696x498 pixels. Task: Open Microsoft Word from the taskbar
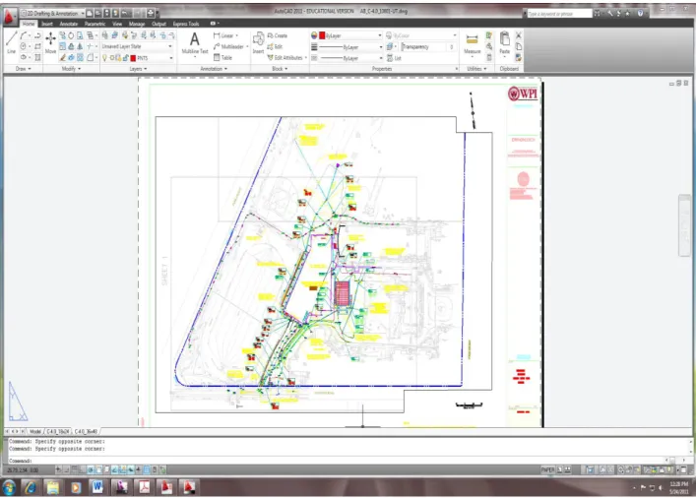tap(97, 487)
